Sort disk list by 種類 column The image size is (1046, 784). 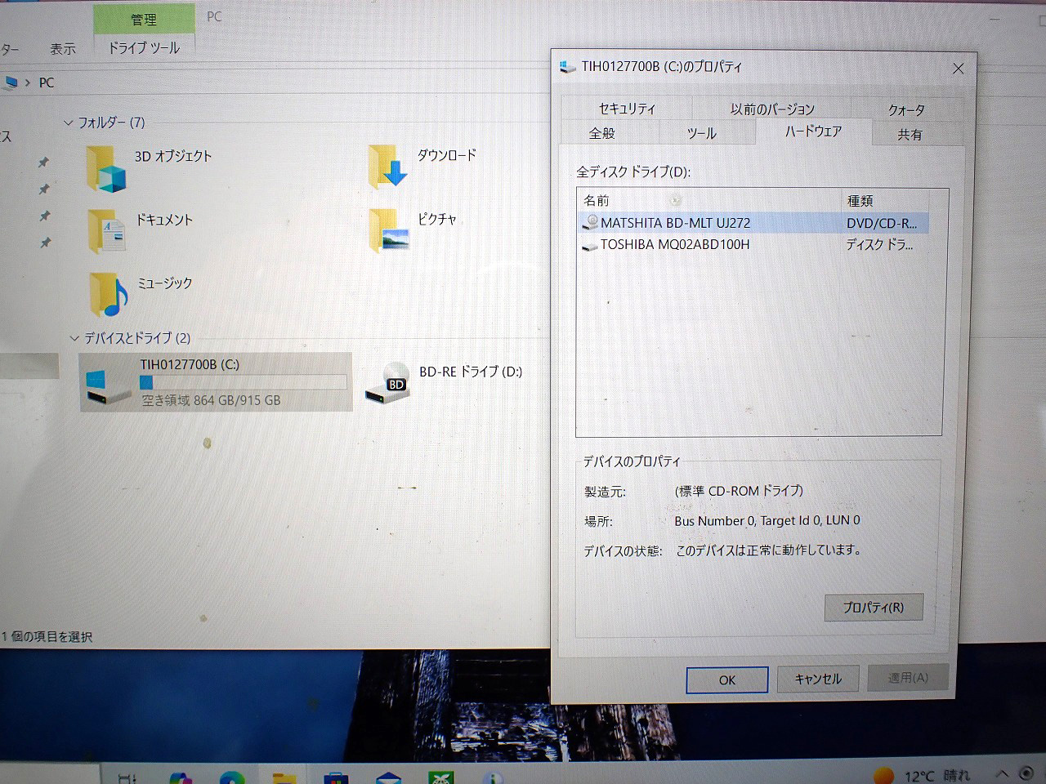(885, 200)
